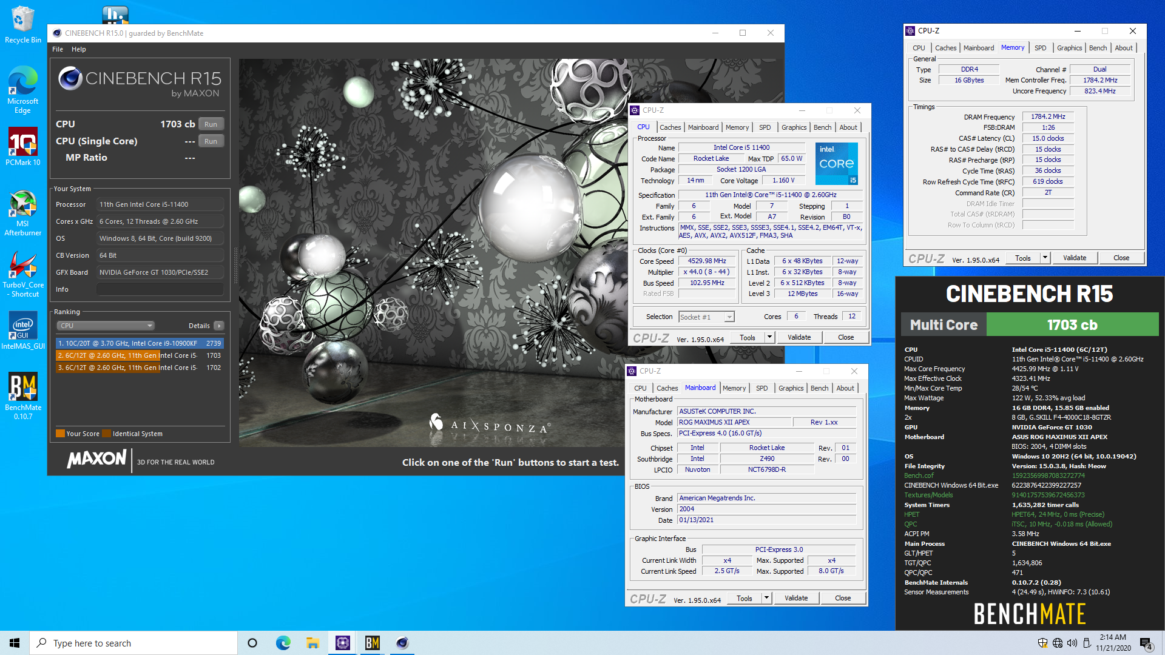Expand Tools dropdown arrow in CPU-Z CPU window
1165x655 pixels.
coord(769,337)
